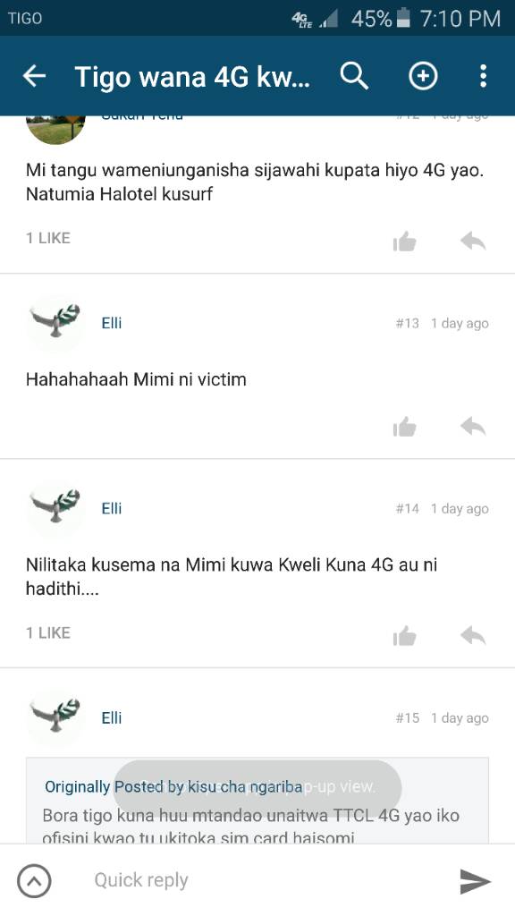Viewport: 515px width, 916px height.
Task: View the 1 LIKE count on post #14
Action: 48,632
